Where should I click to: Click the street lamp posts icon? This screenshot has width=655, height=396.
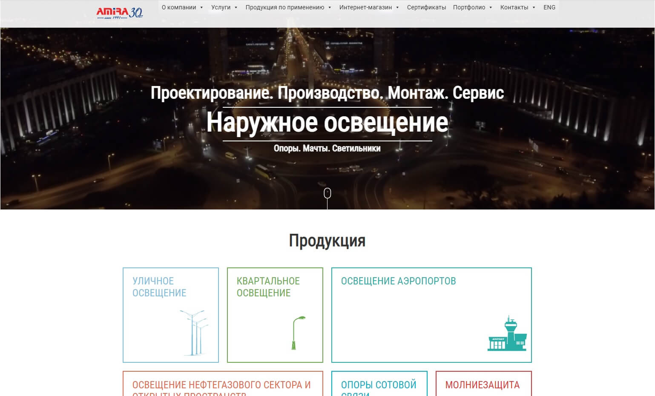coord(194,333)
